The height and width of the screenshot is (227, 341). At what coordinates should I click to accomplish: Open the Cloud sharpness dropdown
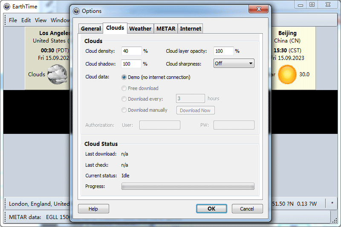click(x=234, y=63)
